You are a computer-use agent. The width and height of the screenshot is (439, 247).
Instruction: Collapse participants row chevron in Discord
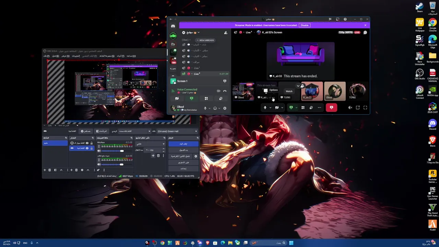click(298, 86)
